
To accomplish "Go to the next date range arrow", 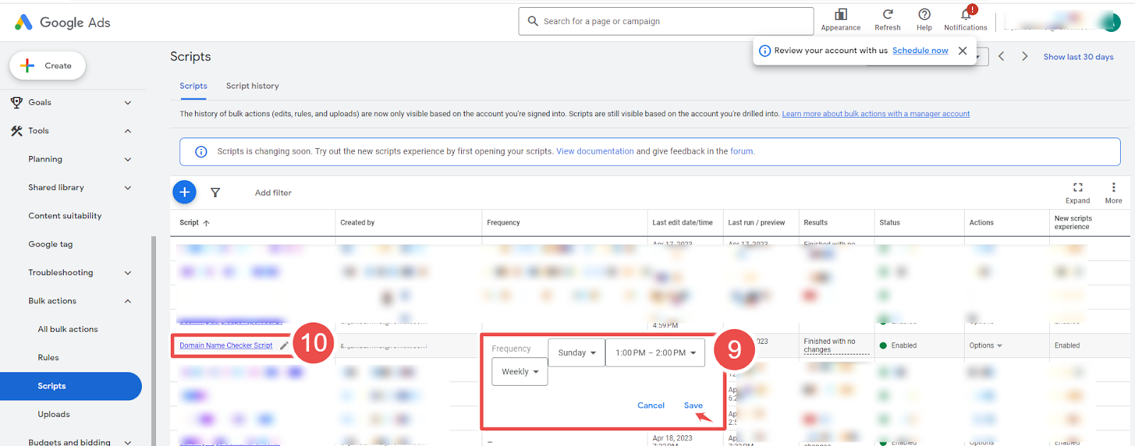I will click(x=1024, y=56).
